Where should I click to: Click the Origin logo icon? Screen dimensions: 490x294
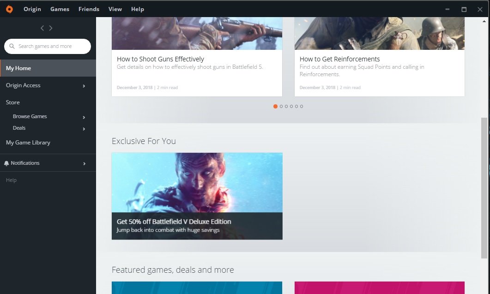[9, 9]
